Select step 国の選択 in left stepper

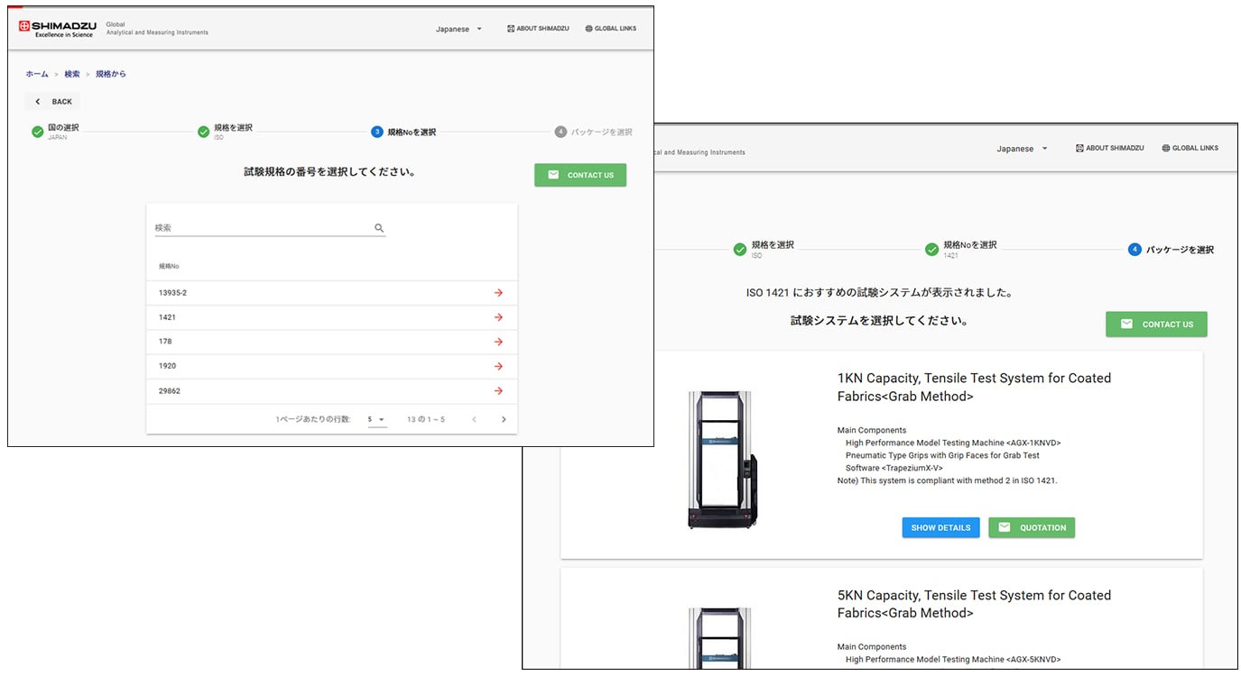[x=55, y=132]
